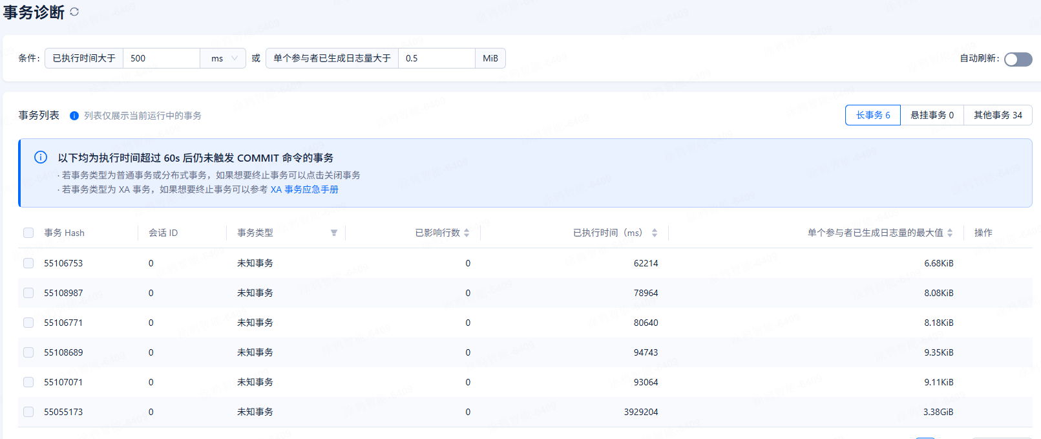Sort by 单个参与者已生成日志量的最大值 arrows
The image size is (1041, 439).
[950, 233]
